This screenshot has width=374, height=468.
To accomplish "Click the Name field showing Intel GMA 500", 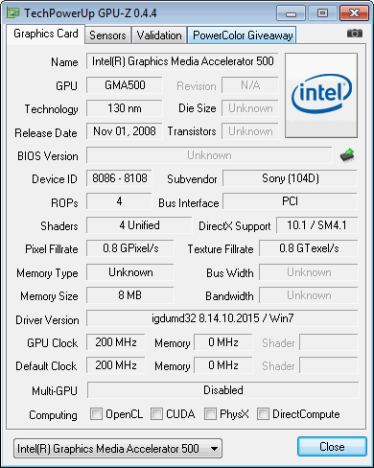I will coord(182,61).
